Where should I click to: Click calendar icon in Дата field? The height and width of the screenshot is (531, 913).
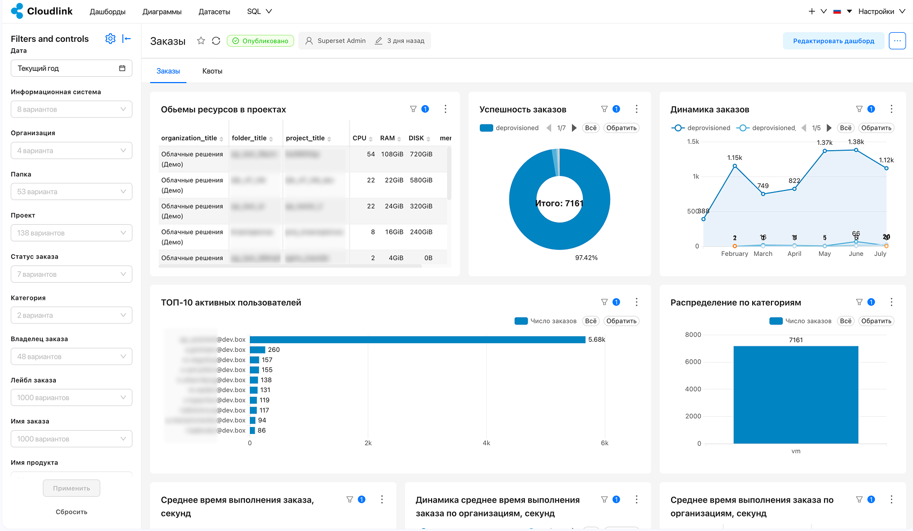pyautogui.click(x=122, y=68)
